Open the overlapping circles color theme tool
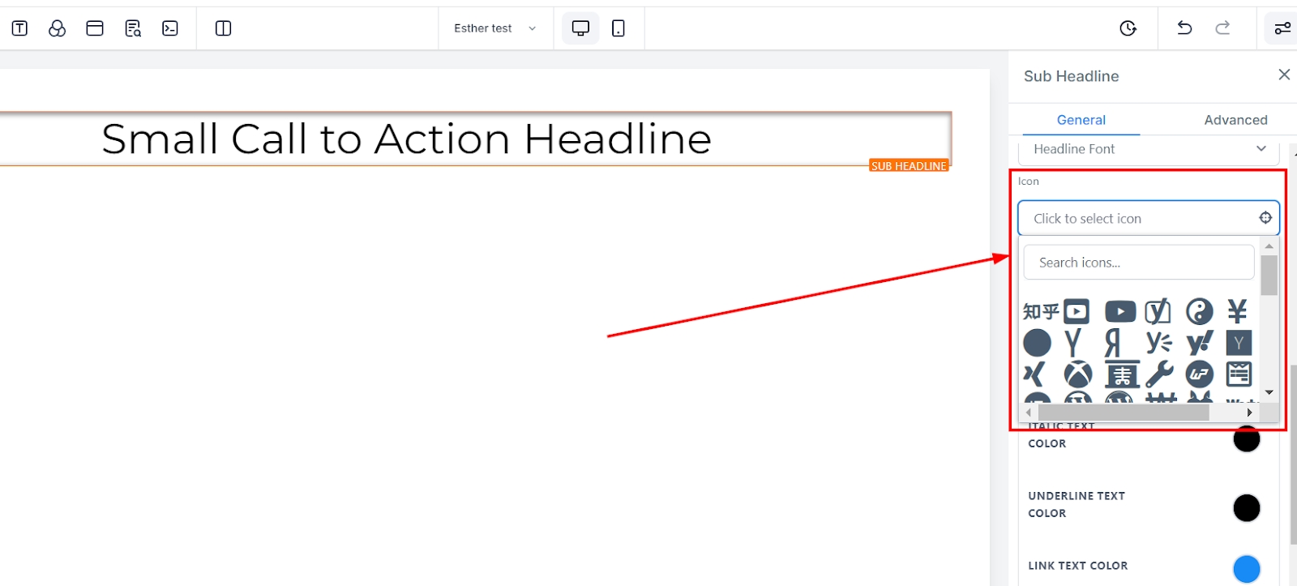This screenshot has height=586, width=1297. [57, 28]
